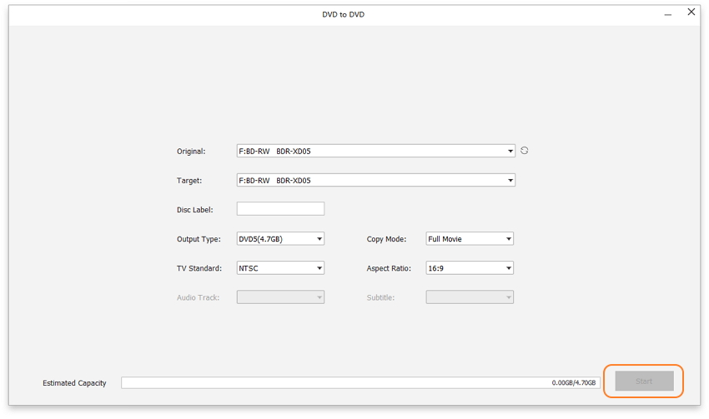
Task: Expand the Copy Mode Full Movie dropdown
Action: pos(470,239)
